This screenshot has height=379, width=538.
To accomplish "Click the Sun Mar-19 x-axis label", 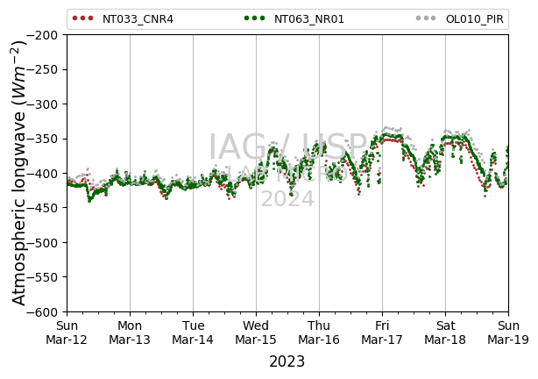I will [x=508, y=333].
